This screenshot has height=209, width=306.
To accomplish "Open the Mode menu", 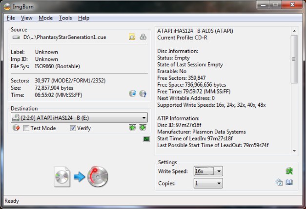I will coord(45,18).
